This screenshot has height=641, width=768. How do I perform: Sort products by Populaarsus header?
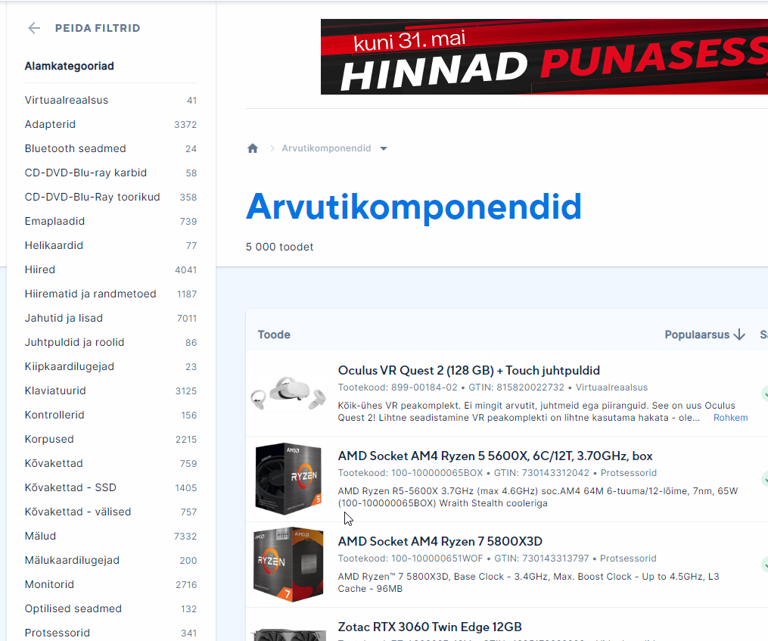pyautogui.click(x=697, y=335)
